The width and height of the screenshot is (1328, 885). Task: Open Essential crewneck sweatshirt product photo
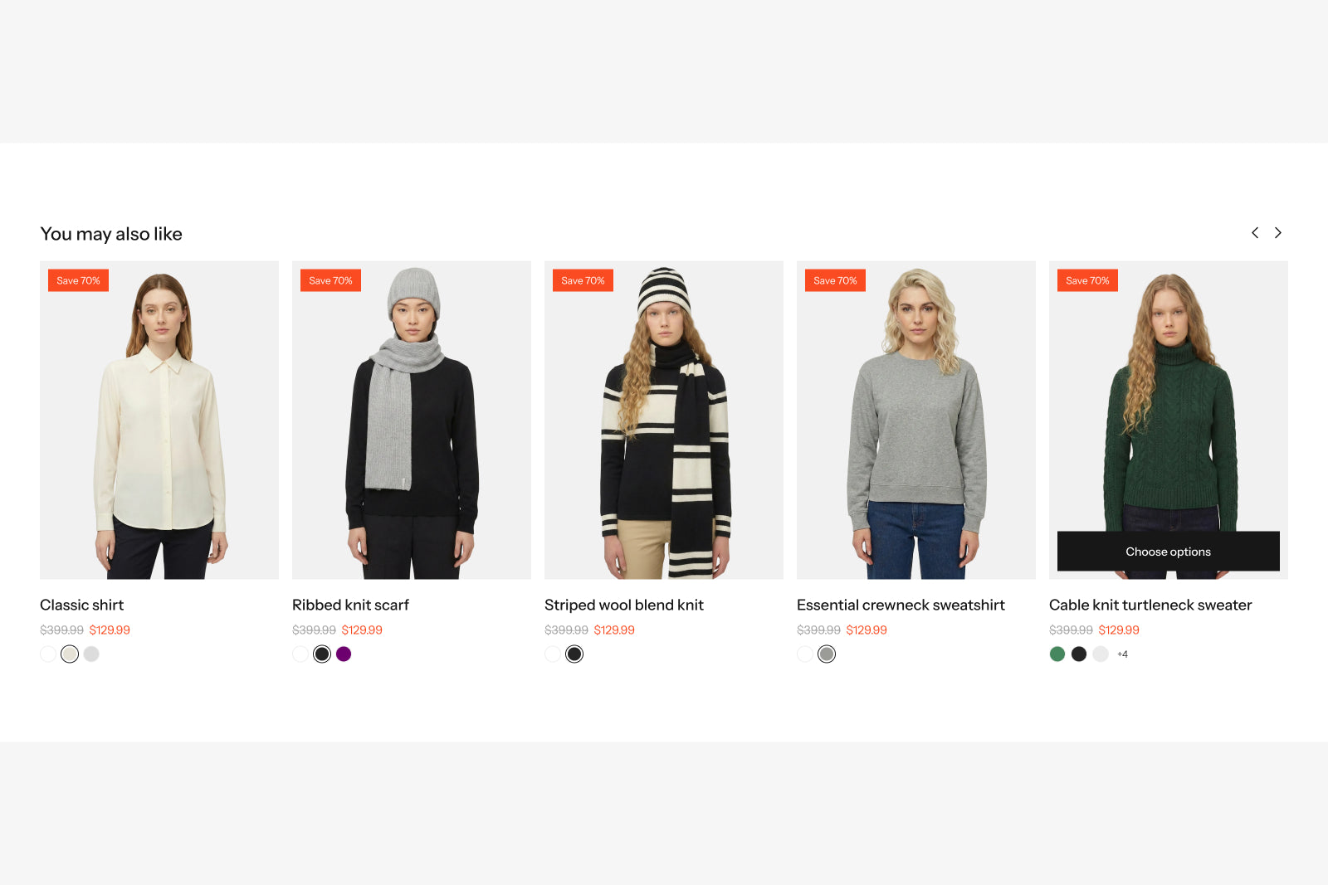pos(916,420)
